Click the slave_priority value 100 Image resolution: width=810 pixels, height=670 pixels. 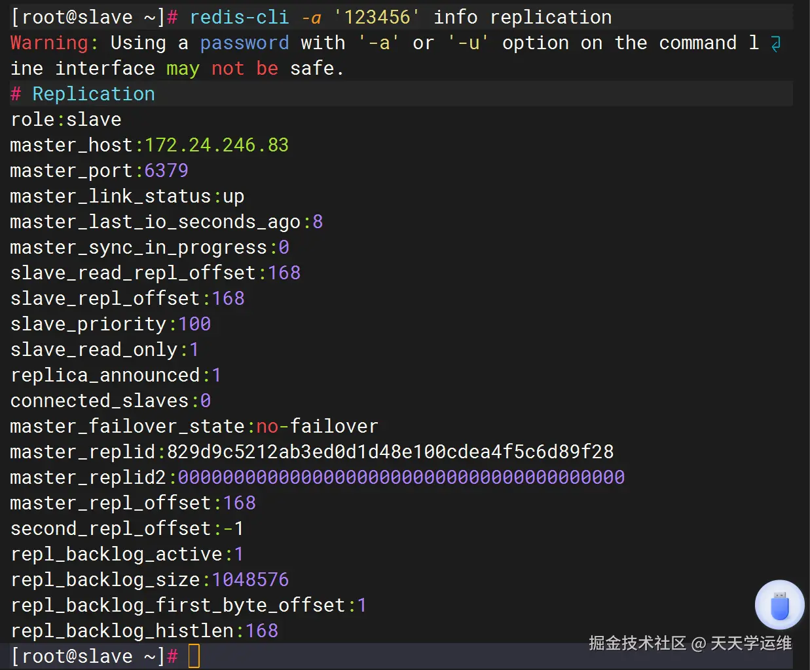point(194,324)
